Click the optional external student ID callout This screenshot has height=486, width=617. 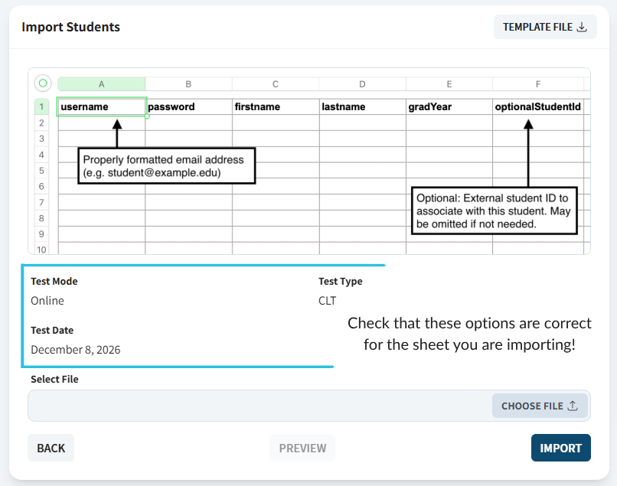(x=495, y=210)
